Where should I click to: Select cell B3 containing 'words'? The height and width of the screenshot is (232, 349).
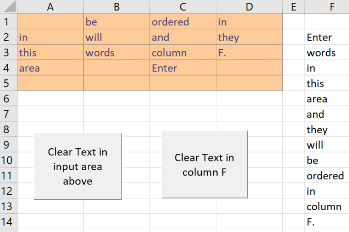click(117, 52)
